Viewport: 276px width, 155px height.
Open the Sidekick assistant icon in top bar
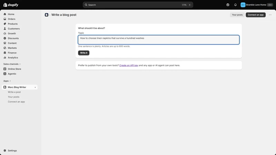(x=228, y=5)
